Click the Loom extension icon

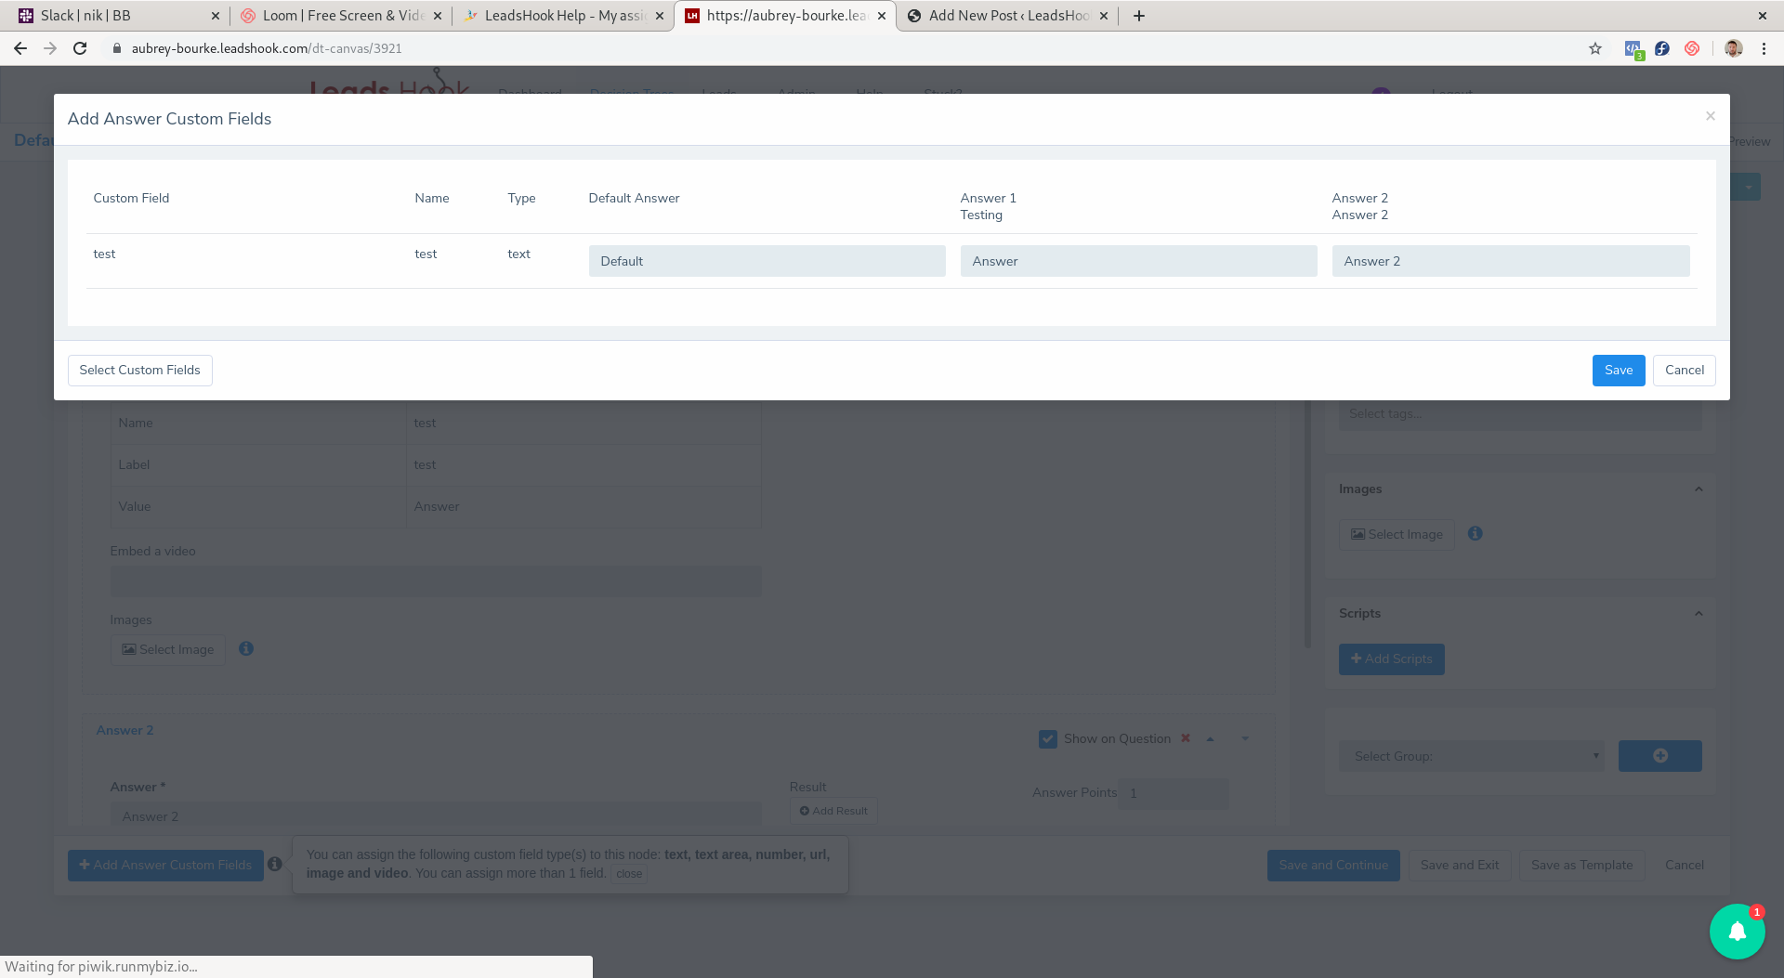pos(1692,48)
